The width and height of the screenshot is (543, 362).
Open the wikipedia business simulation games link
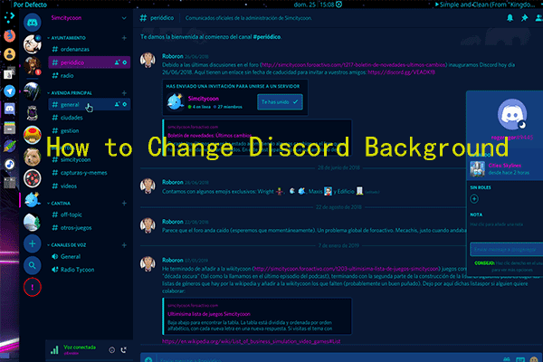[252, 341]
